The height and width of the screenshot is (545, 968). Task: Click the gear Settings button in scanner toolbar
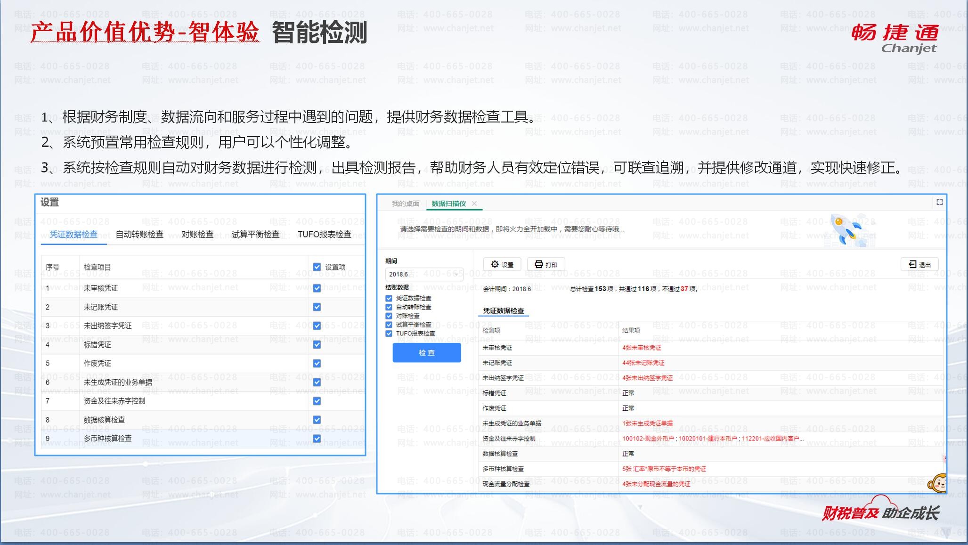(x=502, y=264)
